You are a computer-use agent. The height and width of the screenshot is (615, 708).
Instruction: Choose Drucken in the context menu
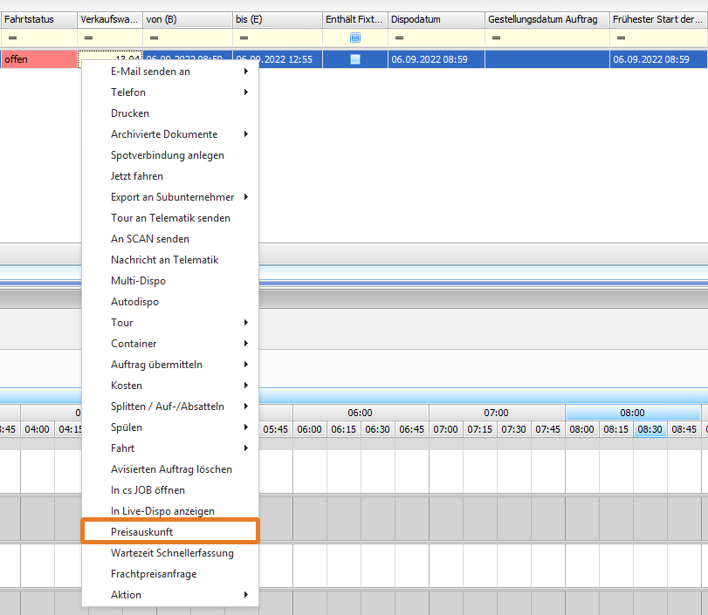131,113
